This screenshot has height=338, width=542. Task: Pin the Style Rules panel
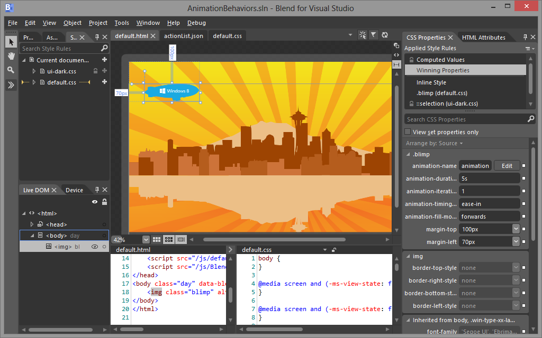[97, 37]
